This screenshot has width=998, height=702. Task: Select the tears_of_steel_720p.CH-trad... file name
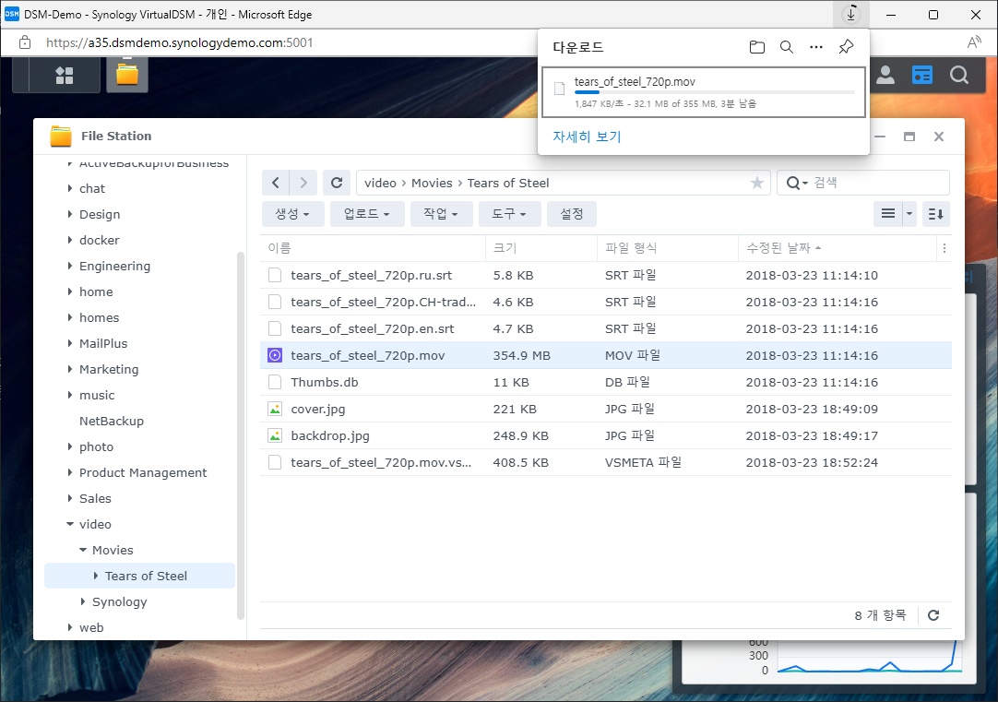[383, 302]
